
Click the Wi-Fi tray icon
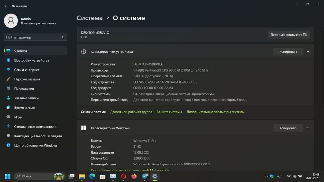(x=289, y=176)
